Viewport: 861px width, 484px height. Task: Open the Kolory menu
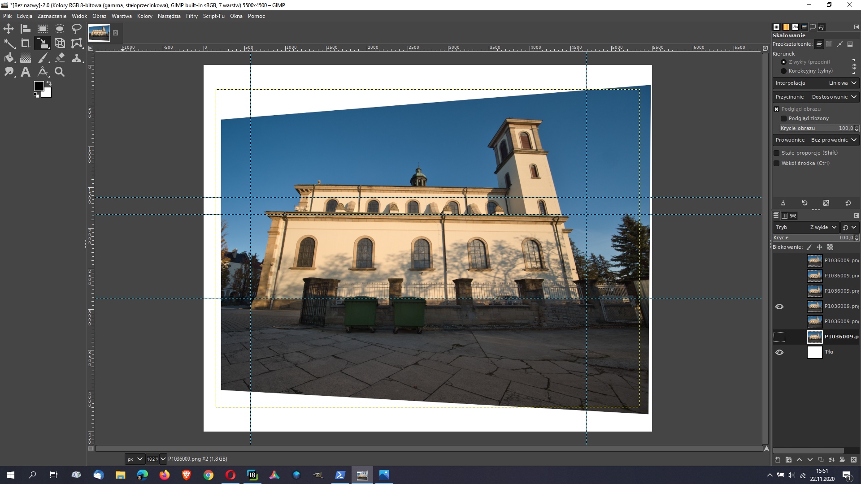click(144, 16)
